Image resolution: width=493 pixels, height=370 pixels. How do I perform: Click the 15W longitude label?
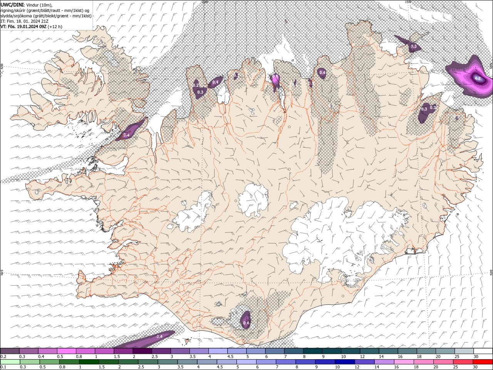click(408, 2)
